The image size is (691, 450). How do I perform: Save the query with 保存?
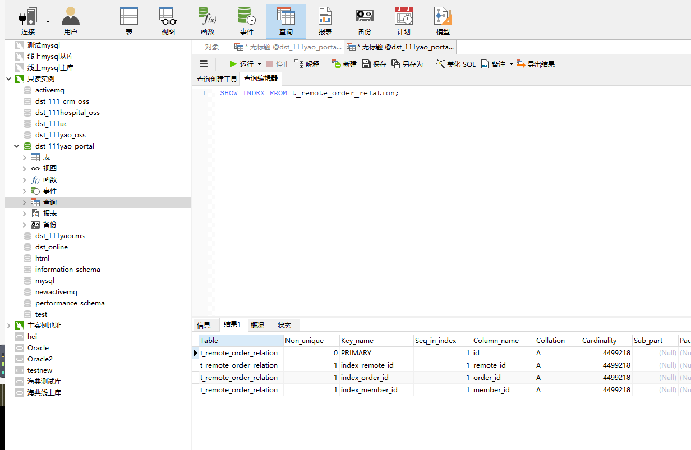point(374,64)
